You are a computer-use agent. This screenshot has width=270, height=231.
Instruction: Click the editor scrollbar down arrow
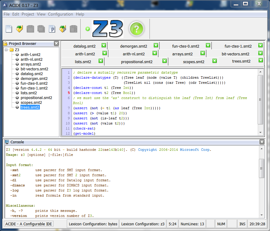(x=260, y=133)
